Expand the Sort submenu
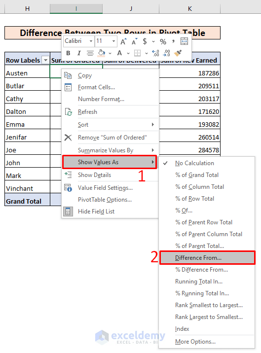The height and width of the screenshot is (353, 261). coord(110,125)
